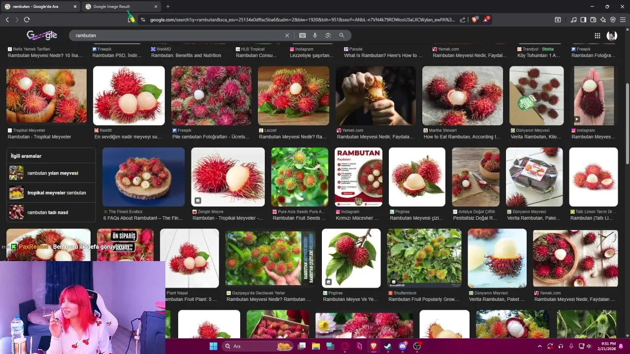Click the page vertical scrollbar
Image resolution: width=630 pixels, height=354 pixels.
[627, 123]
